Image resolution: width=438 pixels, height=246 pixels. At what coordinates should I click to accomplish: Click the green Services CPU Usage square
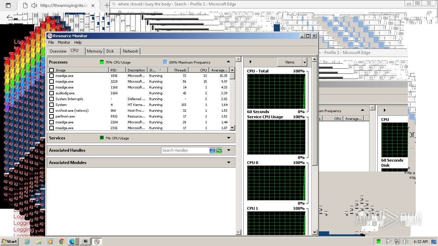point(102,138)
